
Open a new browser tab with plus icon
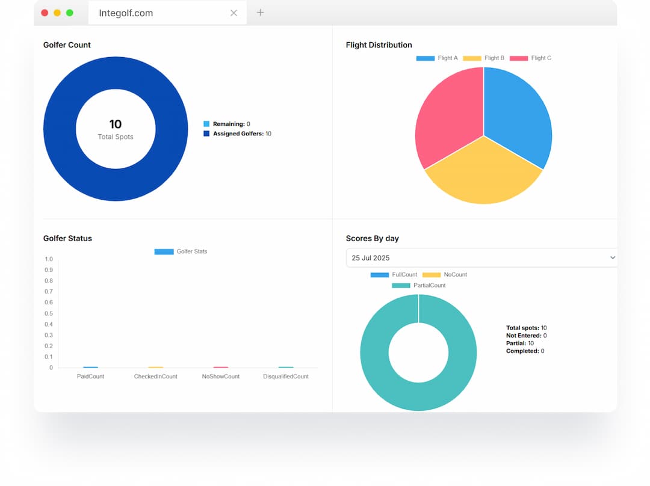coord(260,13)
